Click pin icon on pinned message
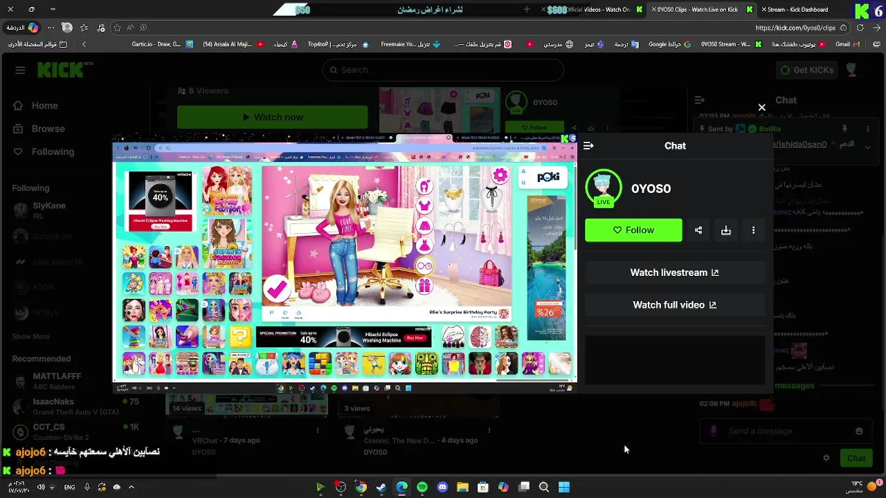Screen dimensions: 886x498 (844, 129)
